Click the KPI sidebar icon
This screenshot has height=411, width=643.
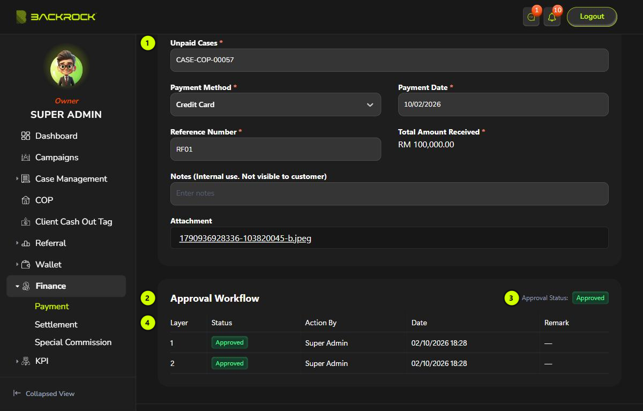(26, 361)
